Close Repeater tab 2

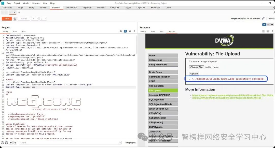(x=14, y=12)
